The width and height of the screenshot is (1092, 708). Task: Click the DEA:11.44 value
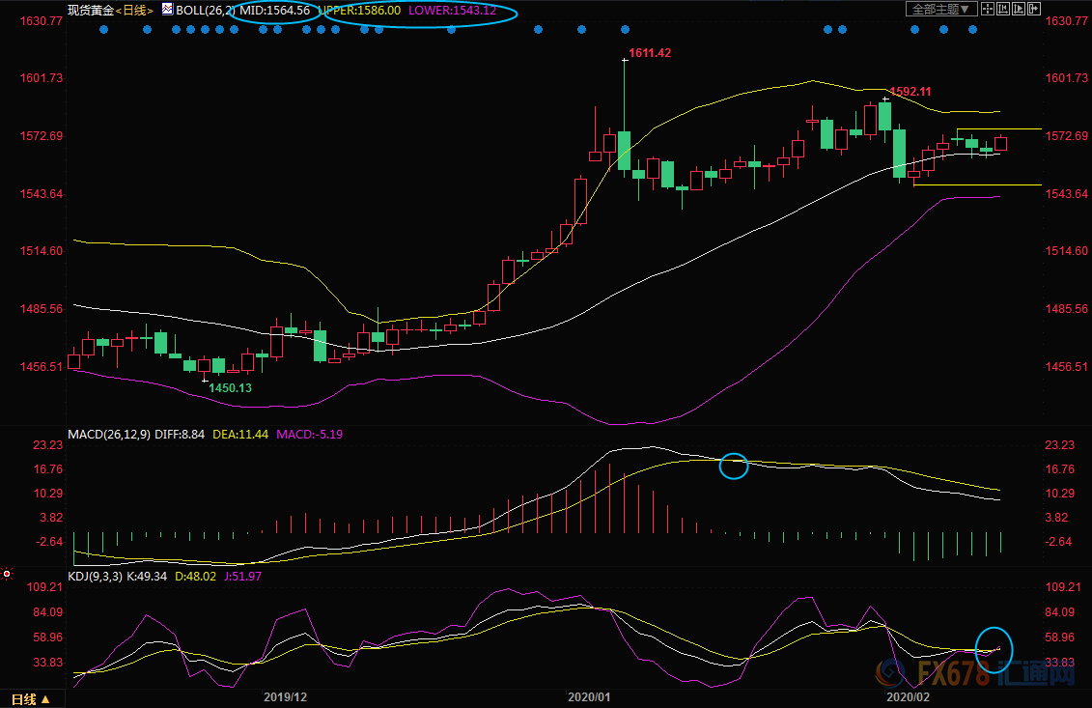[240, 434]
